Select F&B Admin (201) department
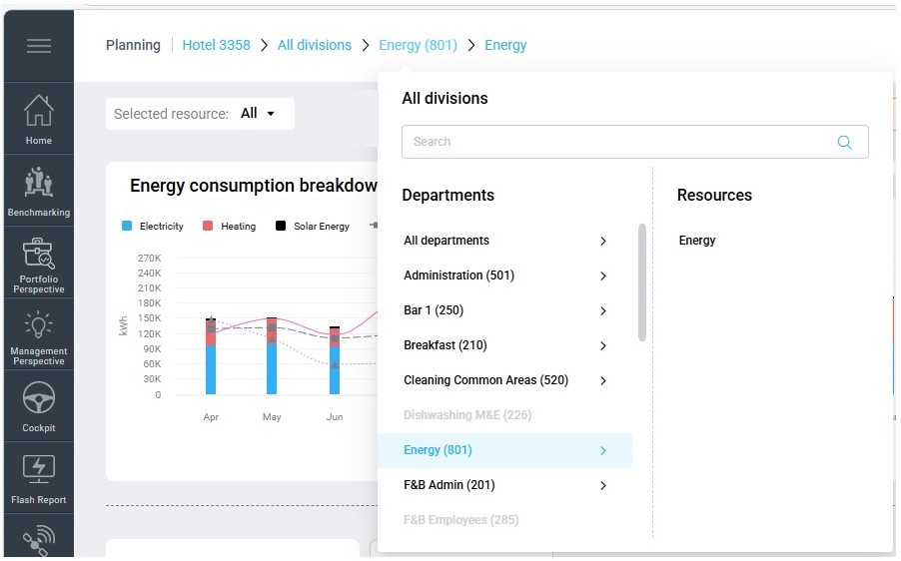Viewport: 901px width, 561px height. pos(449,485)
